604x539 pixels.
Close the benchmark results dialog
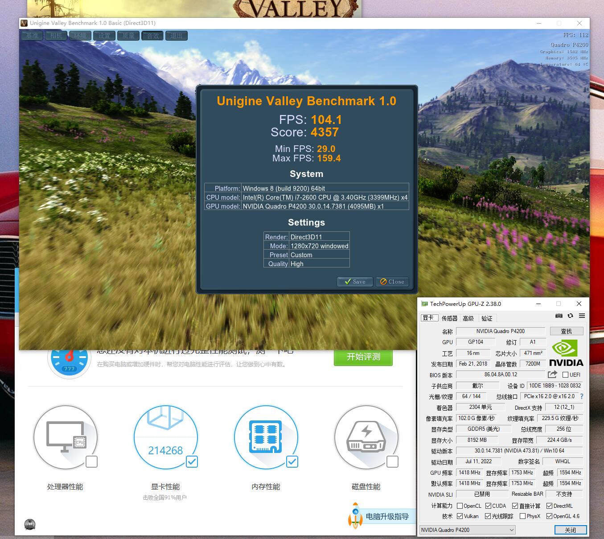coord(392,282)
